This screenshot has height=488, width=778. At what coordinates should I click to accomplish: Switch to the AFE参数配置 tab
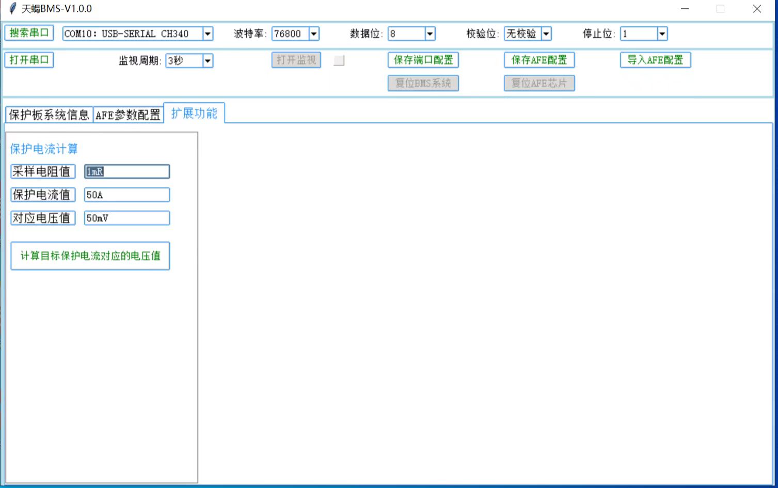(x=128, y=115)
